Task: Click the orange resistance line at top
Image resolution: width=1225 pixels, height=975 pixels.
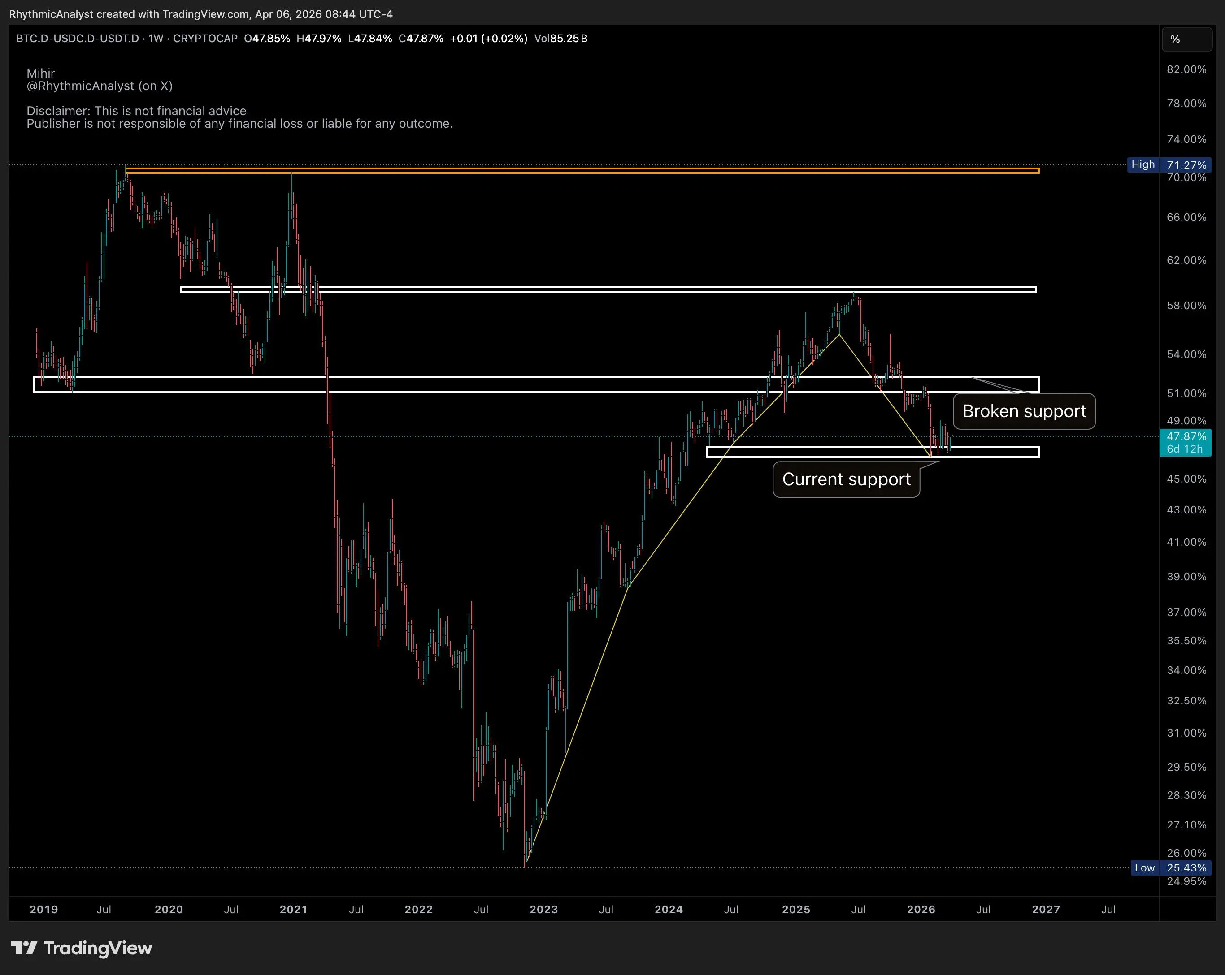Action: tap(568, 170)
